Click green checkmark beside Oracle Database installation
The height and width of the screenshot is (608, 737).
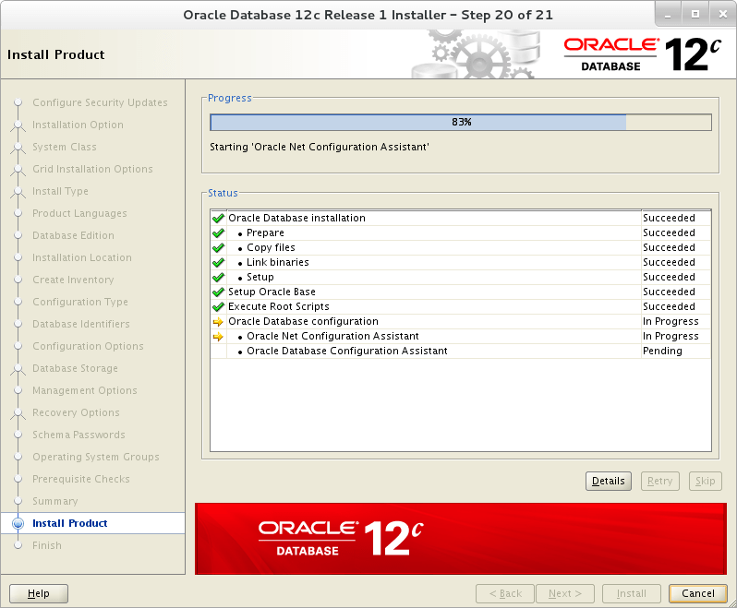[x=218, y=219]
